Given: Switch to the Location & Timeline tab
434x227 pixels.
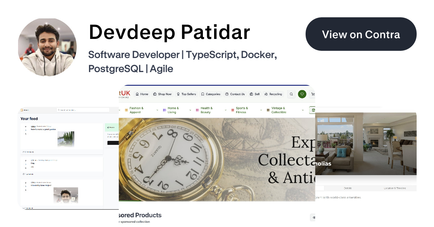Looking at the screenshot, I should pos(395,188).
